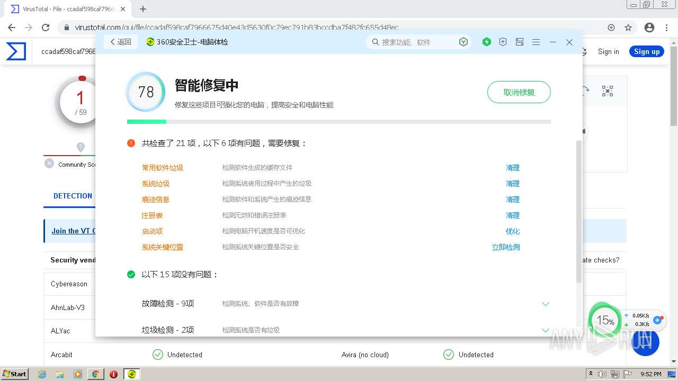This screenshot has height=381, width=678.
Task: Bookmark this page with star icon
Action: [628, 28]
